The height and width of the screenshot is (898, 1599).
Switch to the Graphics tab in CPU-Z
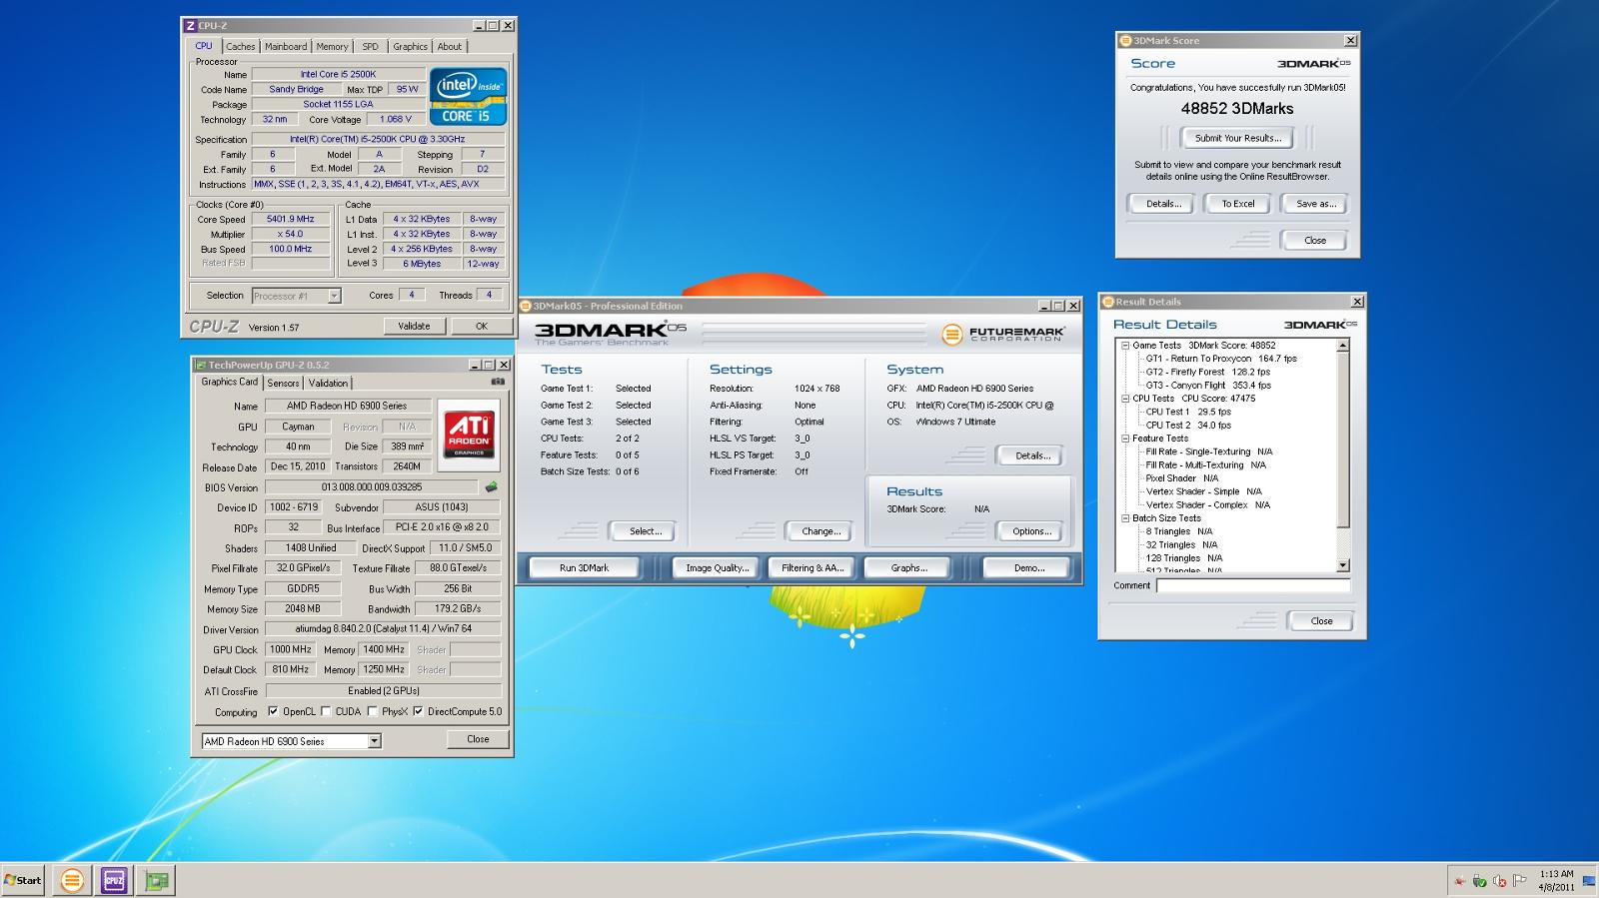411,47
